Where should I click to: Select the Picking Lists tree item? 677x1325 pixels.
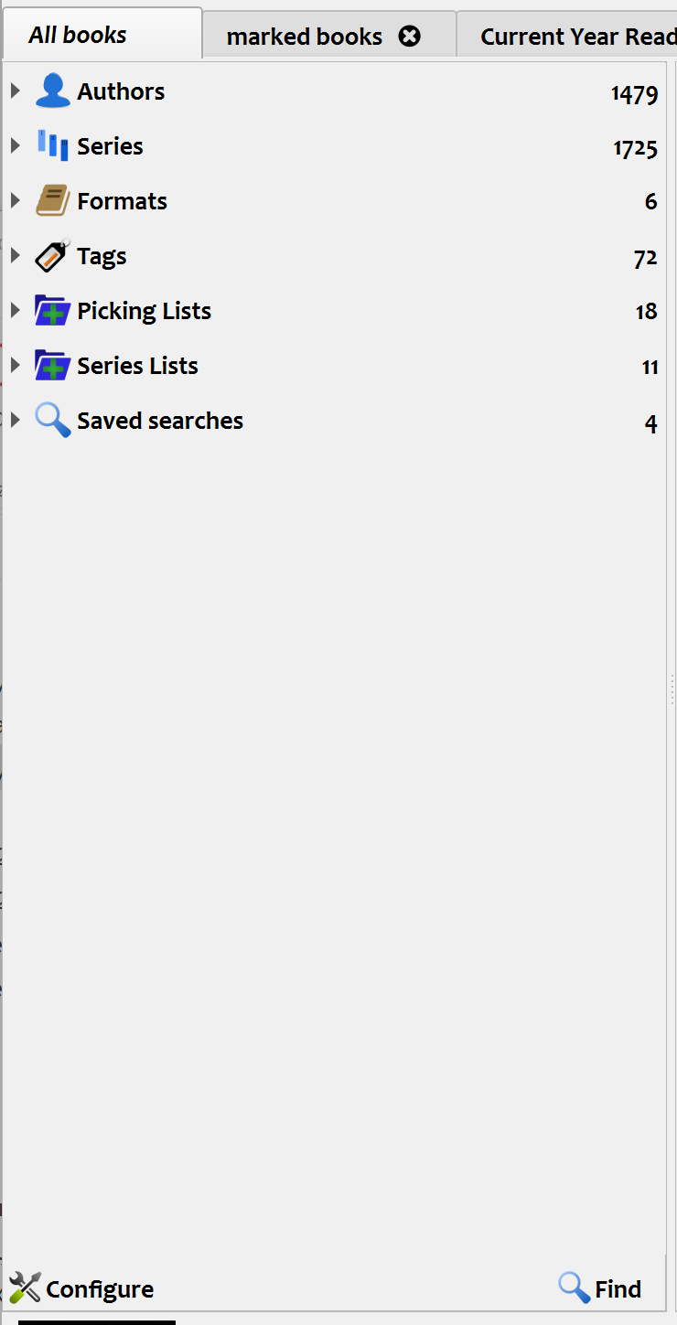[144, 311]
